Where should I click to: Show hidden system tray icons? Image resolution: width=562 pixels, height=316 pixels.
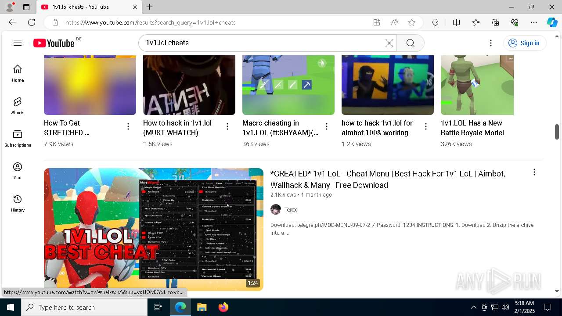click(473, 307)
